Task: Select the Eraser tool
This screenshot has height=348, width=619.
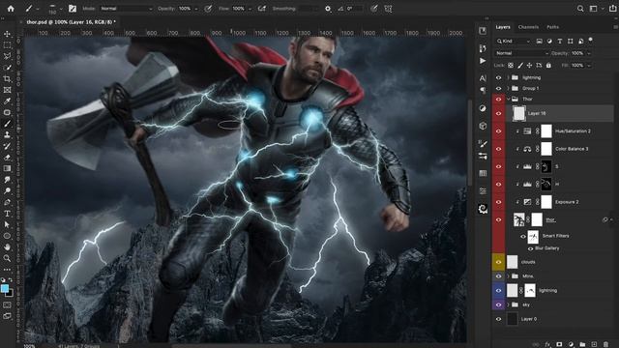Action: point(7,157)
